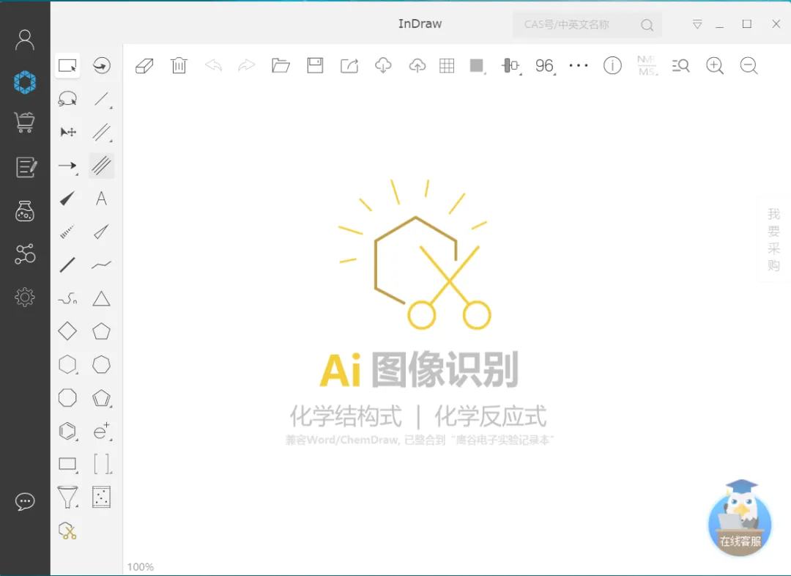Open the user account profile
This screenshot has width=791, height=576.
coord(25,40)
